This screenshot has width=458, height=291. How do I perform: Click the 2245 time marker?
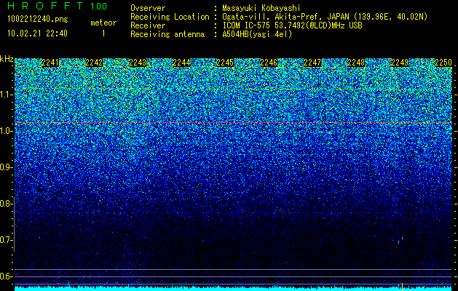225,63
